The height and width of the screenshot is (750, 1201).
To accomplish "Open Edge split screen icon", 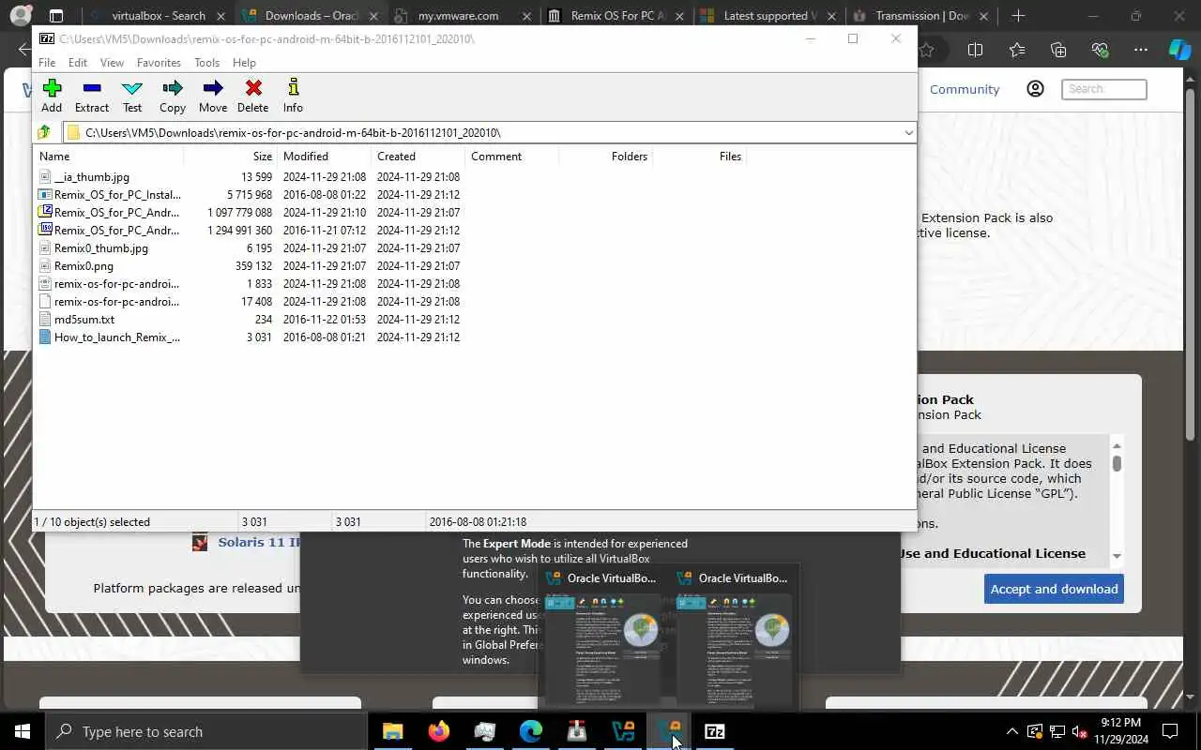I will [975, 51].
